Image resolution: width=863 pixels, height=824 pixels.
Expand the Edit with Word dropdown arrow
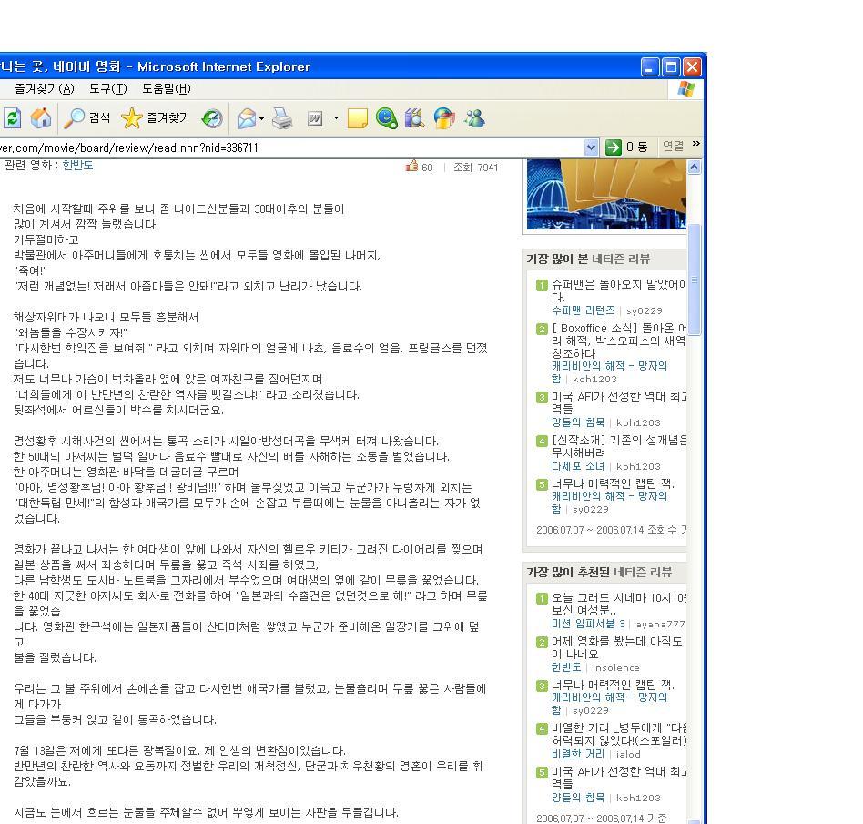[336, 117]
